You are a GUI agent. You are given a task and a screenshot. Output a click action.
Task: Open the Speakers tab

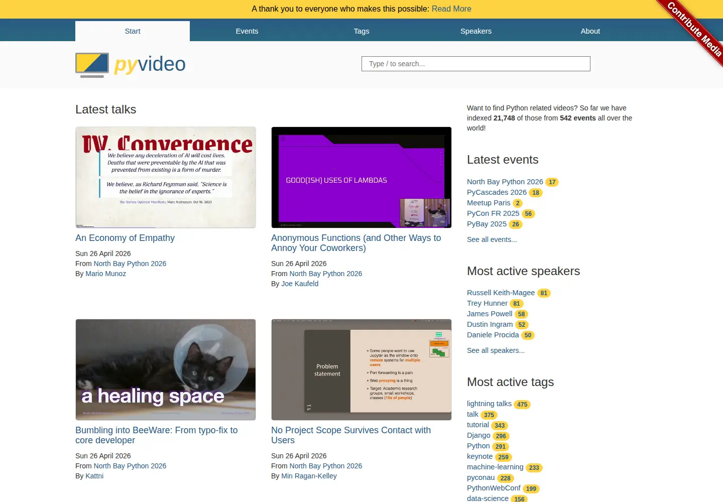pyautogui.click(x=476, y=31)
